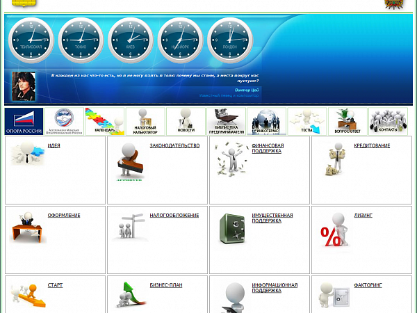Open Налоговый калькулятор in navigation bar
The width and height of the screenshot is (417, 313).
(145, 121)
